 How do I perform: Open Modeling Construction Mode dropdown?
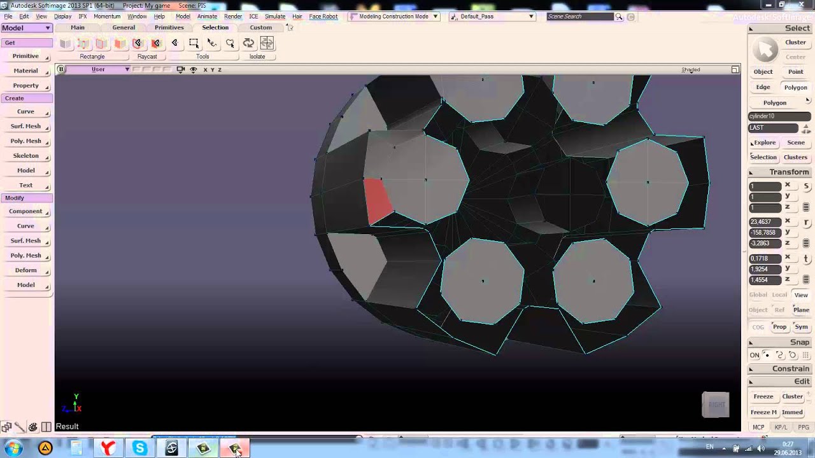394,17
